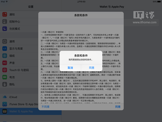Tap the Wallet 与 Apple Pay page title

(112, 7)
